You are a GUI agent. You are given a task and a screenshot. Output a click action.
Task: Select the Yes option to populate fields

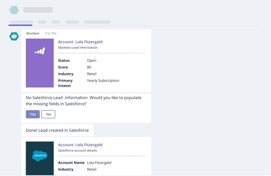point(33,114)
